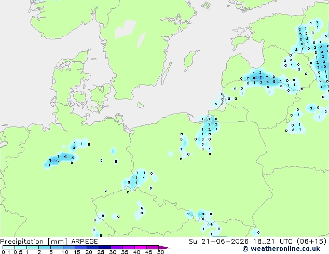Screen dimensions: 329x254
Task: Click the 30–35 mm purple legend swatch
Action: [x=116, y=247]
